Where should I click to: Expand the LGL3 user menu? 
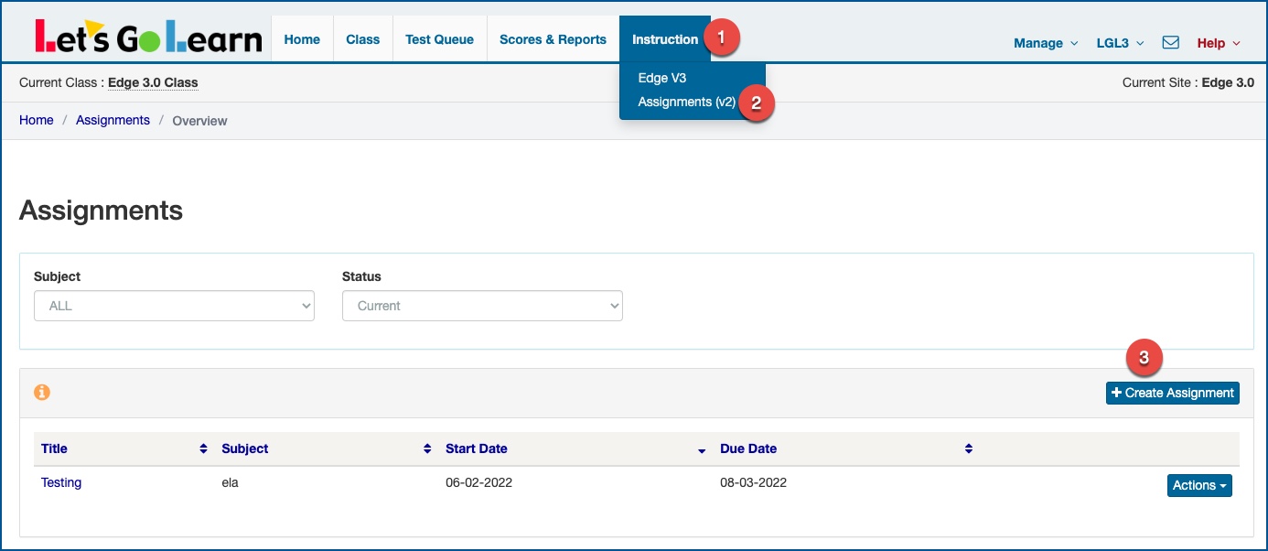[x=1120, y=43]
